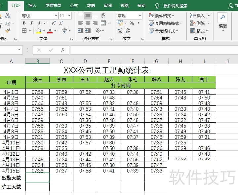Click the formula bar Enter checkmark

51,50
